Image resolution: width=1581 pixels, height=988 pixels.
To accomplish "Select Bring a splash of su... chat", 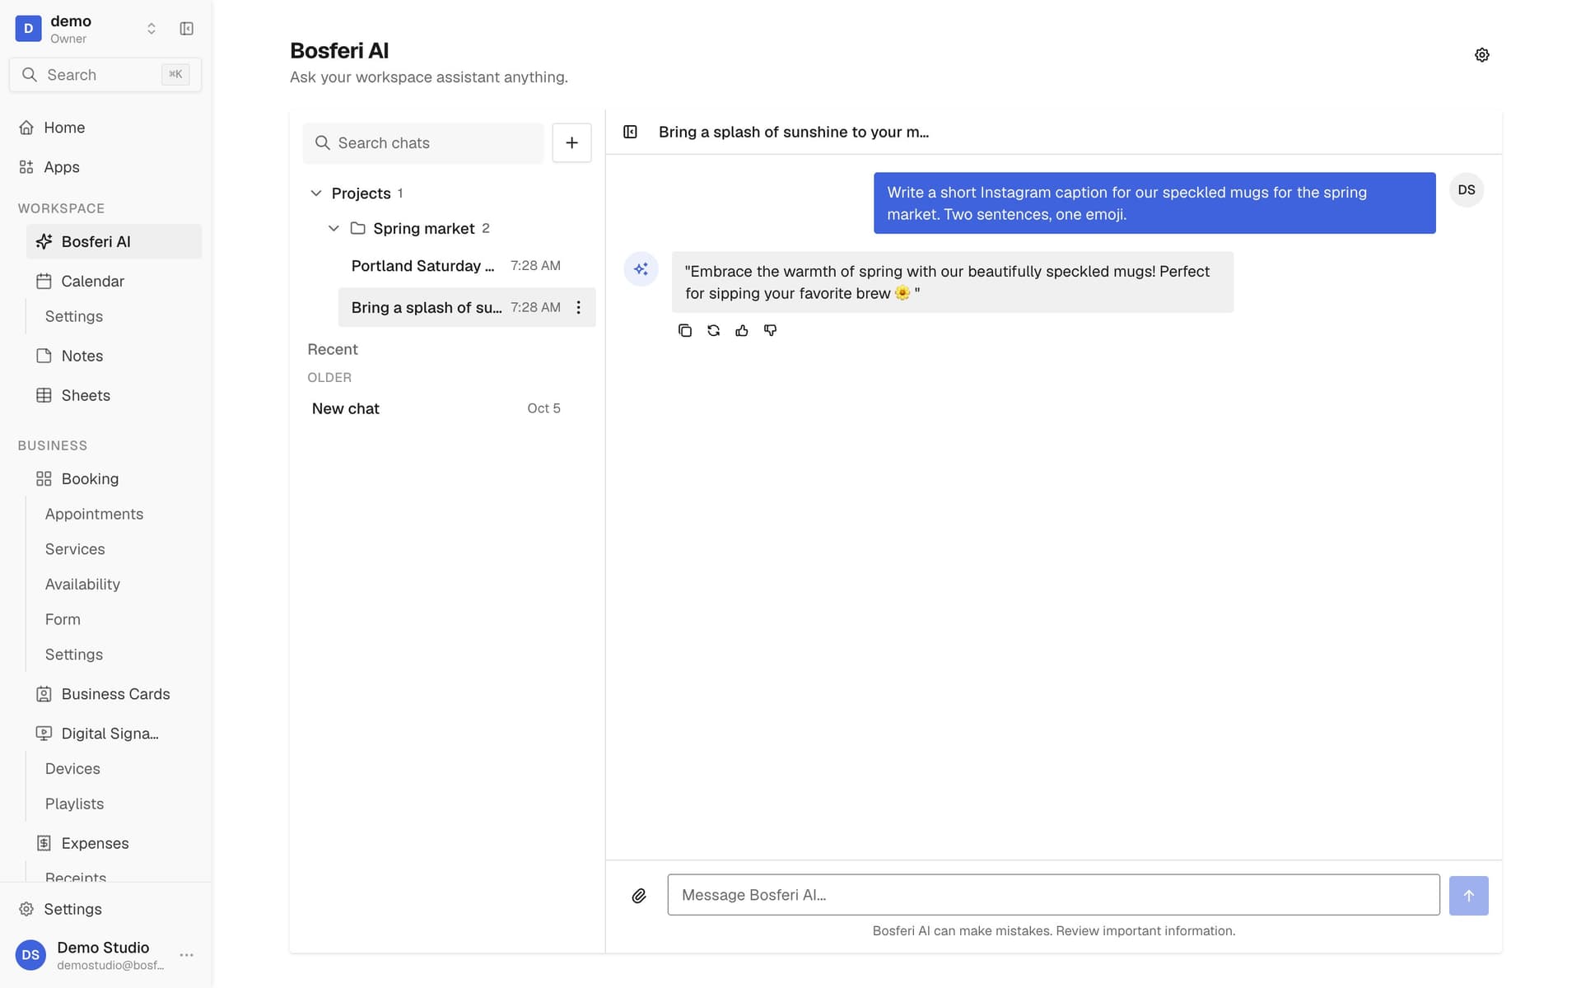I will coord(466,307).
